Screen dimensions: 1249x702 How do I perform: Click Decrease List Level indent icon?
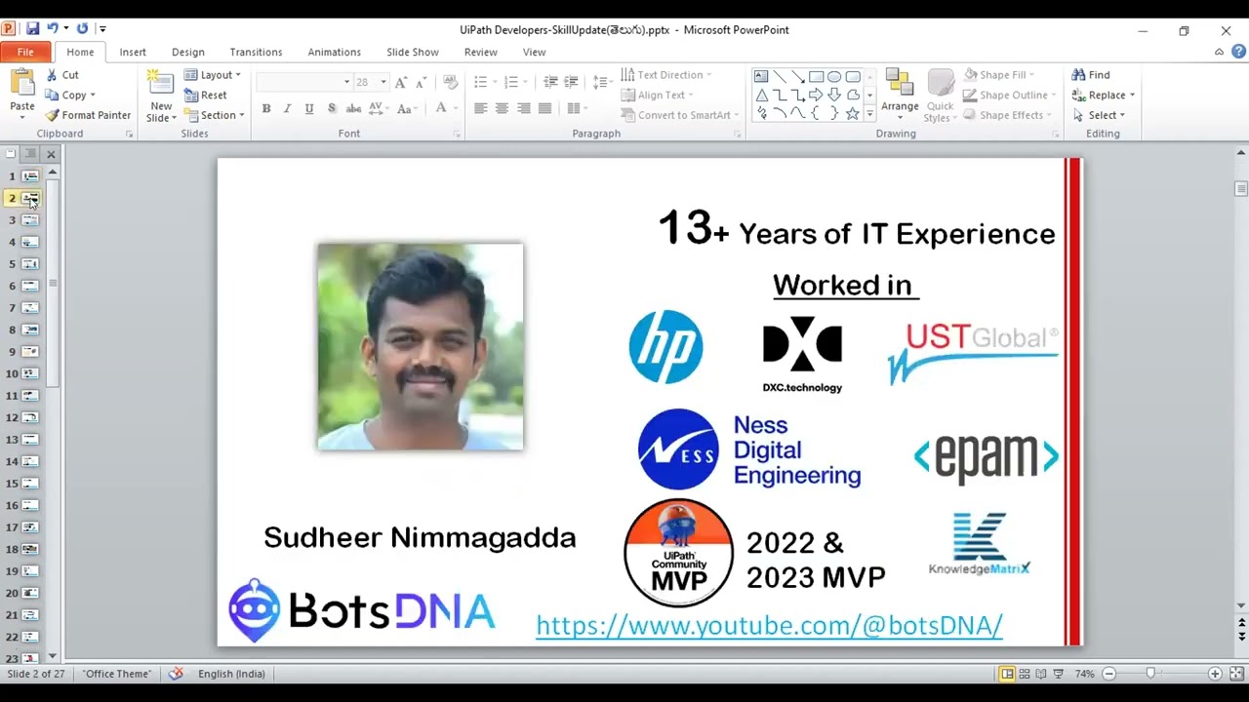point(550,82)
